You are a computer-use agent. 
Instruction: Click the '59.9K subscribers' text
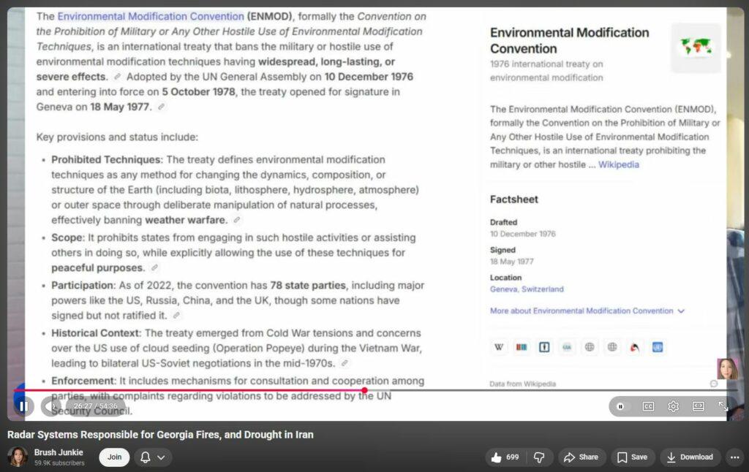click(59, 463)
